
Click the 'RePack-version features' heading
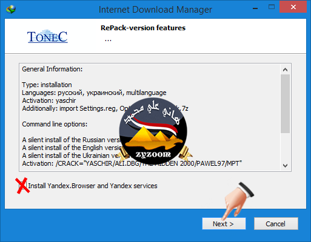(x=143, y=28)
